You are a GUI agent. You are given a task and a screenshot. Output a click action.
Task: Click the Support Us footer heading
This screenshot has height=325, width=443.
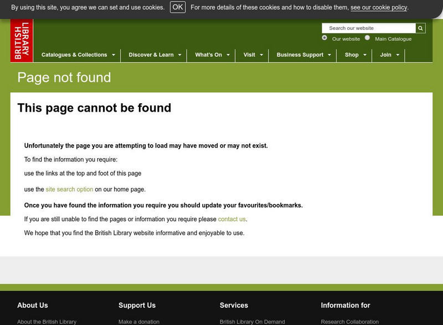click(137, 305)
